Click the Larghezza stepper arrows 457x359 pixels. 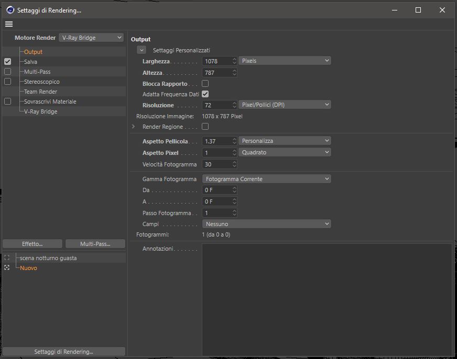click(234, 61)
